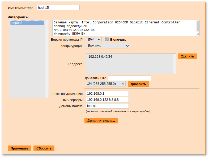The width and height of the screenshot is (209, 158).
Task: Expand the Конфигурация dropdown set to Вручную
Action: pos(108,46)
